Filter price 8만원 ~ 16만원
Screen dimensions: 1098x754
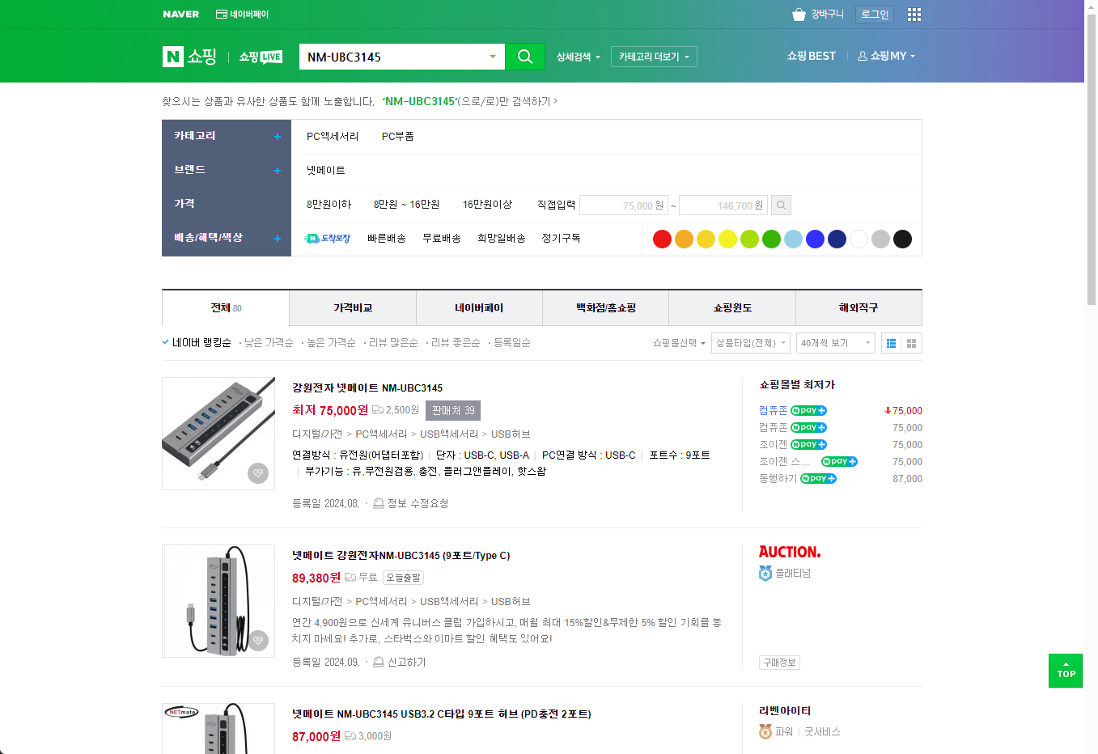(x=406, y=205)
